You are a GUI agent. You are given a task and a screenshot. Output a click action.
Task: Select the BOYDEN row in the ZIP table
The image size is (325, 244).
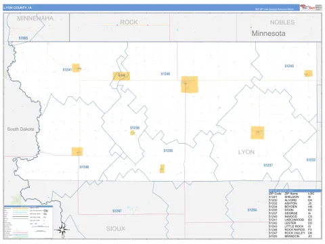pos(295,207)
